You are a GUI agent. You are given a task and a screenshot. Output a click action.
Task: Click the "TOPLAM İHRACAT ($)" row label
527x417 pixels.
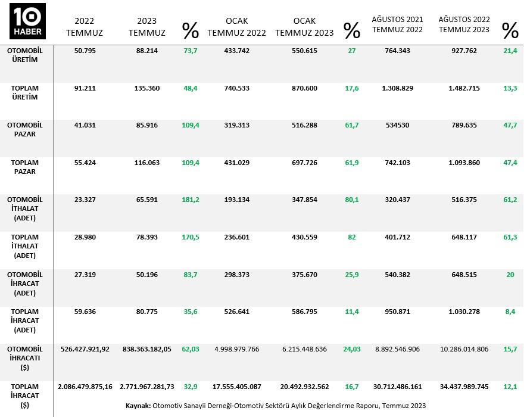pos(25,396)
